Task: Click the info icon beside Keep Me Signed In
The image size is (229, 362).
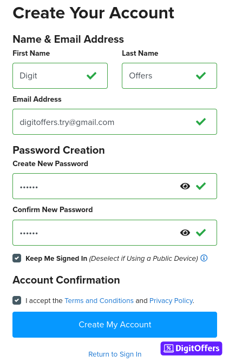Action: point(204,258)
